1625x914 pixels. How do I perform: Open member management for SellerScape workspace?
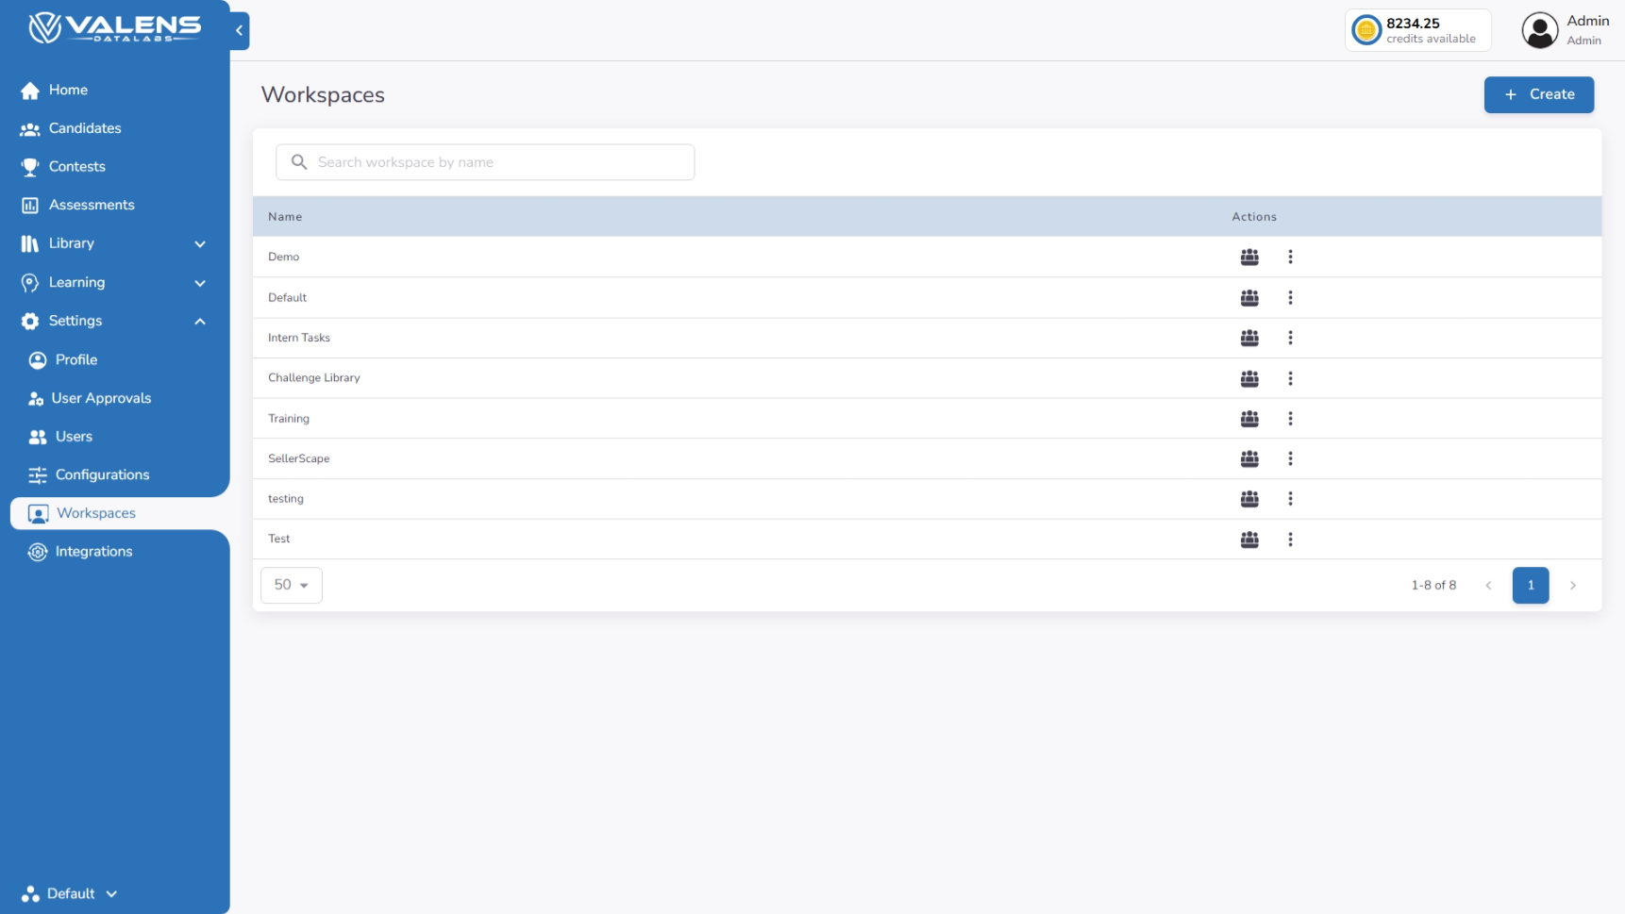(1249, 458)
